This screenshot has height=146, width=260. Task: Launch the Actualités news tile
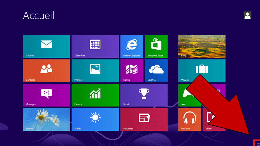144,119
